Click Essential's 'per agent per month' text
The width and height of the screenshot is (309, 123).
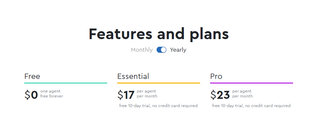point(147,94)
